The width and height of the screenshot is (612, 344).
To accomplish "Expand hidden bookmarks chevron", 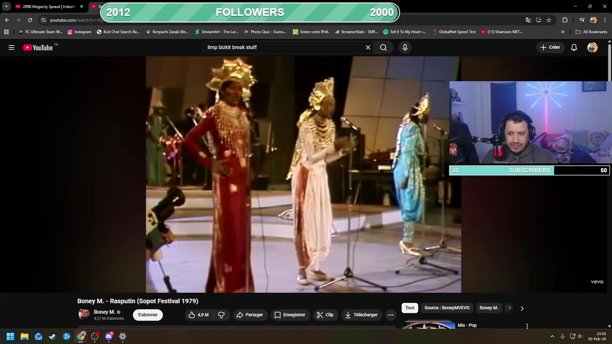I will [563, 32].
